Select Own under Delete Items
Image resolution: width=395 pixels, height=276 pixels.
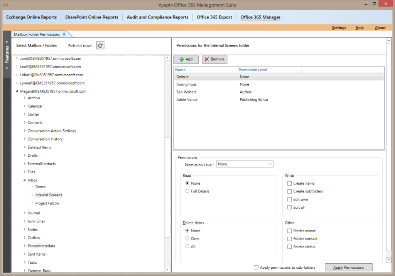[187, 238]
